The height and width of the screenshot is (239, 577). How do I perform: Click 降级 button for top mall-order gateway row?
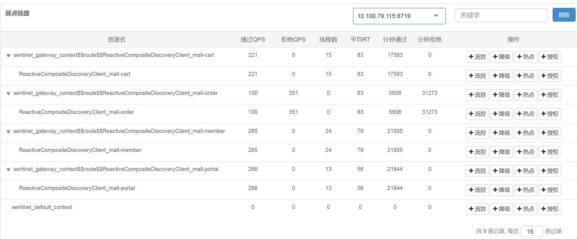pos(501,95)
